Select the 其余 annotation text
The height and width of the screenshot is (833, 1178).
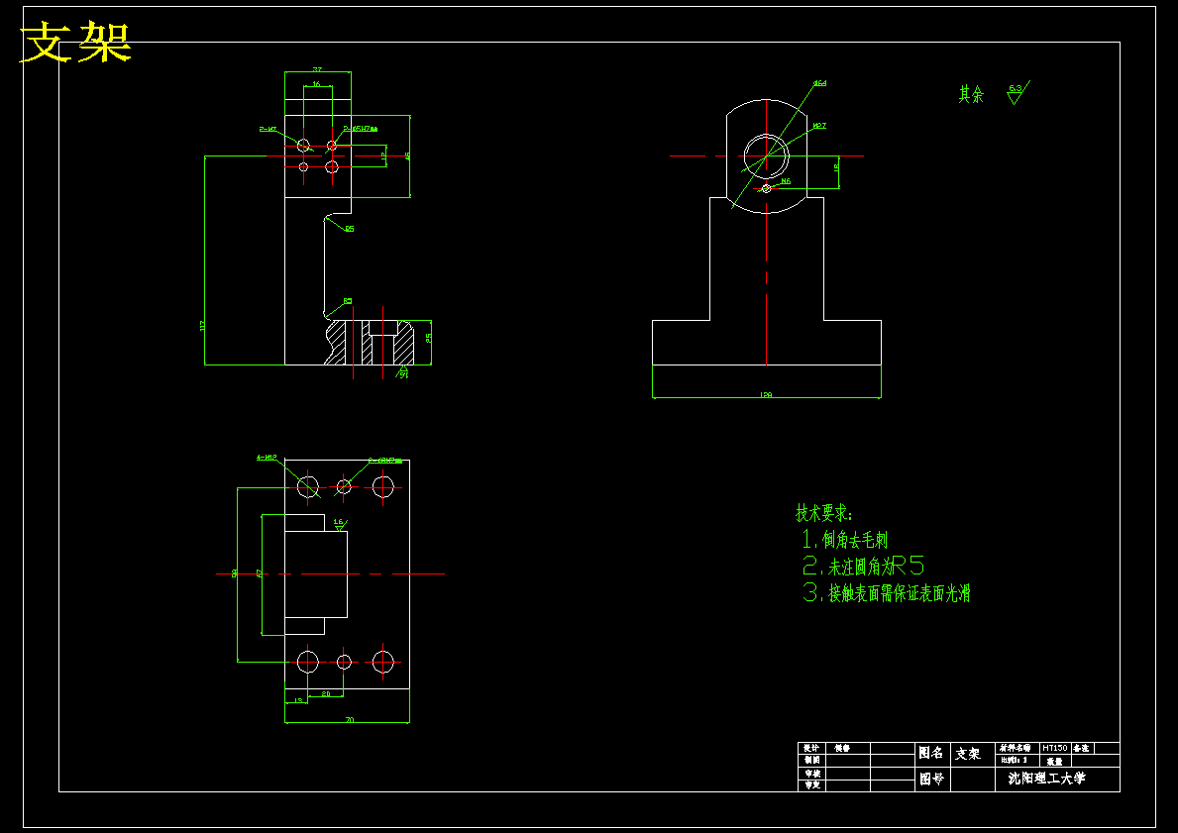pos(971,94)
